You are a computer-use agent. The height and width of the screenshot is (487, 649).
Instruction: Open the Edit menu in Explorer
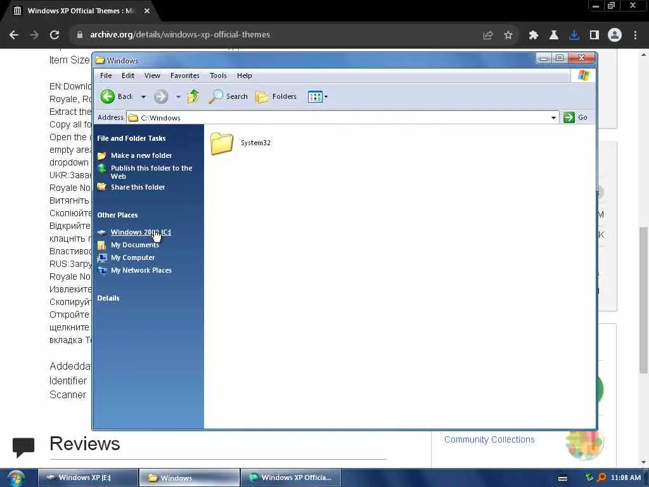[x=128, y=75]
